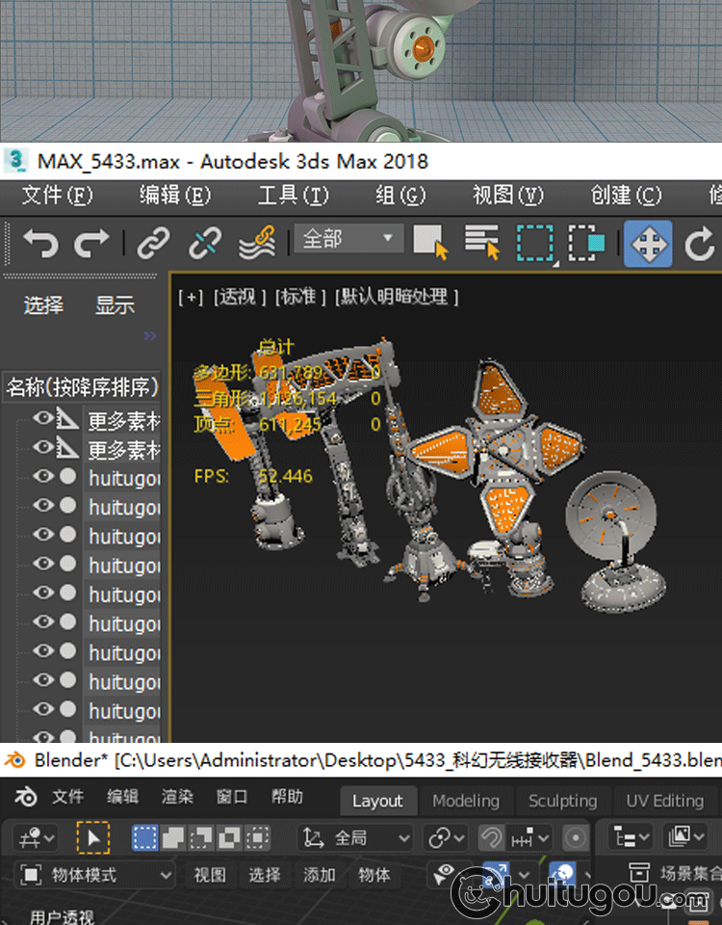Open the 文件(F) menu in 3ds Max
This screenshot has height=925, width=722.
(57, 195)
